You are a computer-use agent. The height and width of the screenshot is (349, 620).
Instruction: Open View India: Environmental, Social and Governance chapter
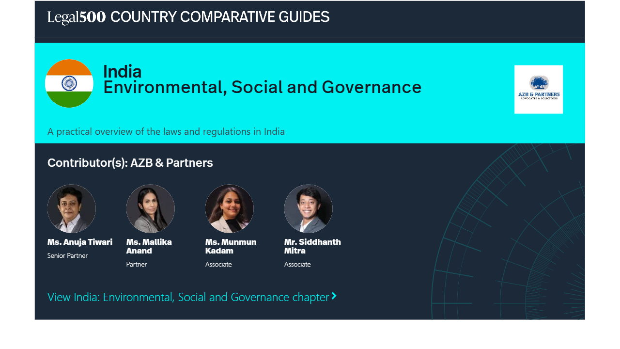point(188,297)
